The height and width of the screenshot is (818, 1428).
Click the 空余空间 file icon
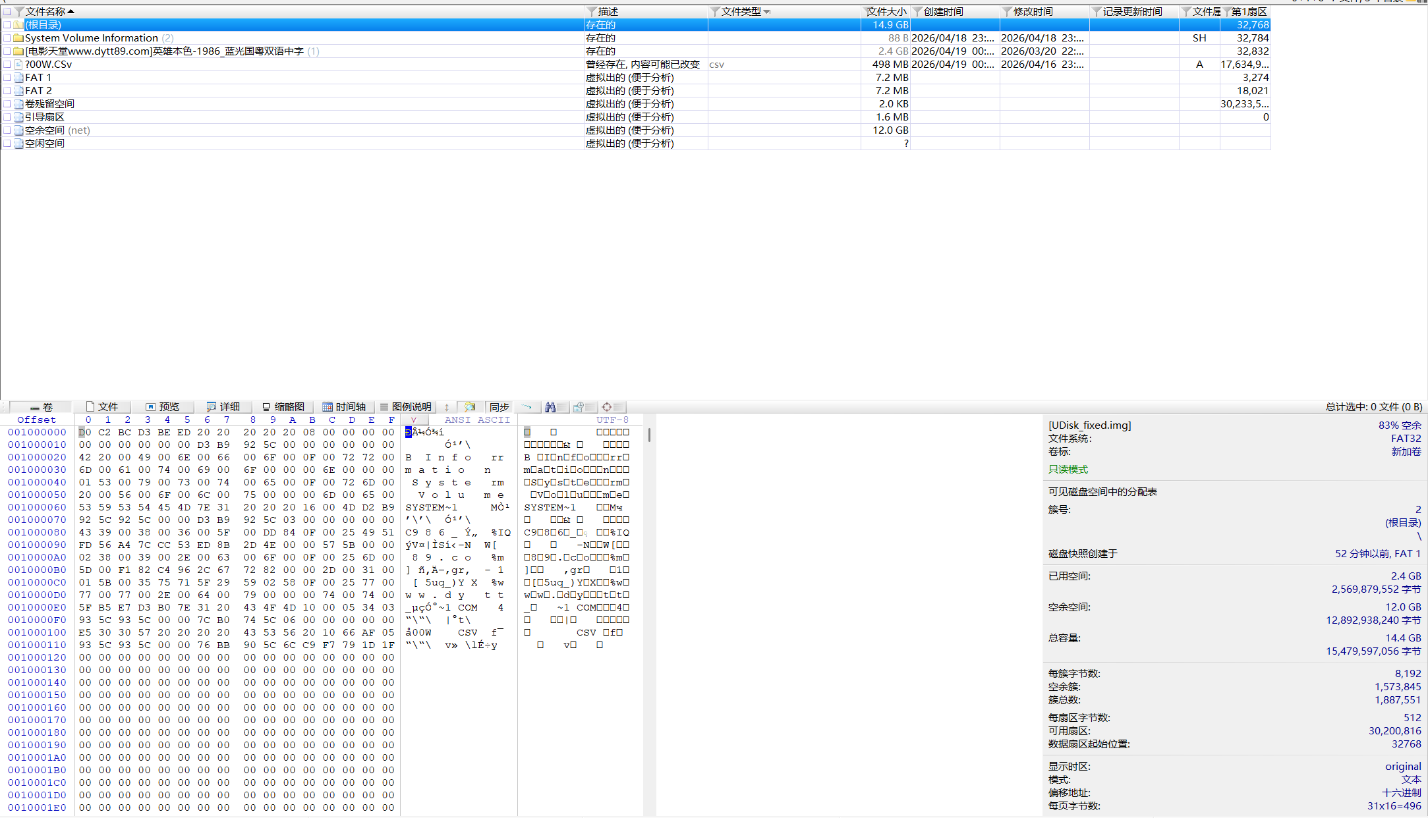tap(18, 130)
